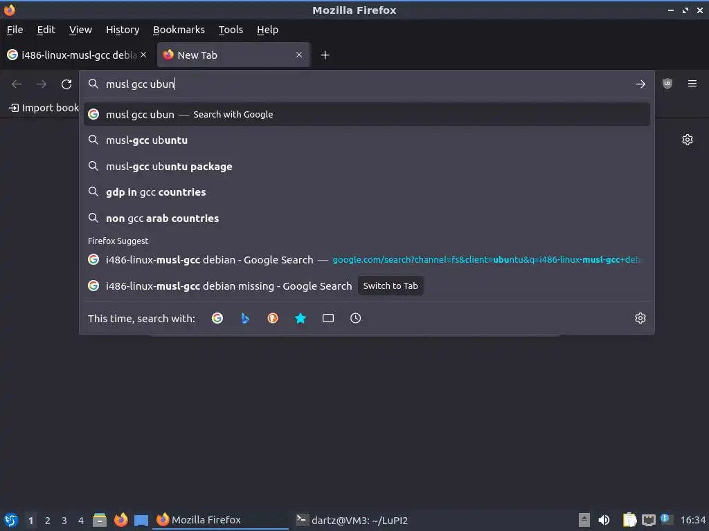Switch to workspace 2
This screenshot has width=709, height=531.
(x=48, y=521)
